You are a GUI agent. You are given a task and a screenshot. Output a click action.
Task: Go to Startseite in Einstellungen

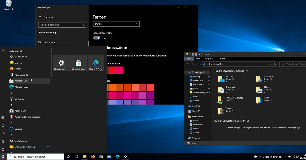tap(47, 17)
